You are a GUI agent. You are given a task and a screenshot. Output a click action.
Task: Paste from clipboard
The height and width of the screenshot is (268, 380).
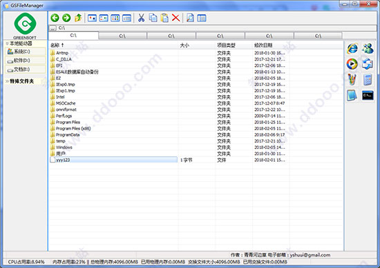pyautogui.click(x=164, y=18)
